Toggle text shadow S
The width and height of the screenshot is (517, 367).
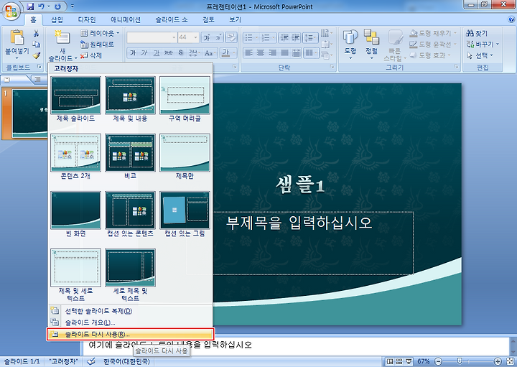tap(180, 52)
